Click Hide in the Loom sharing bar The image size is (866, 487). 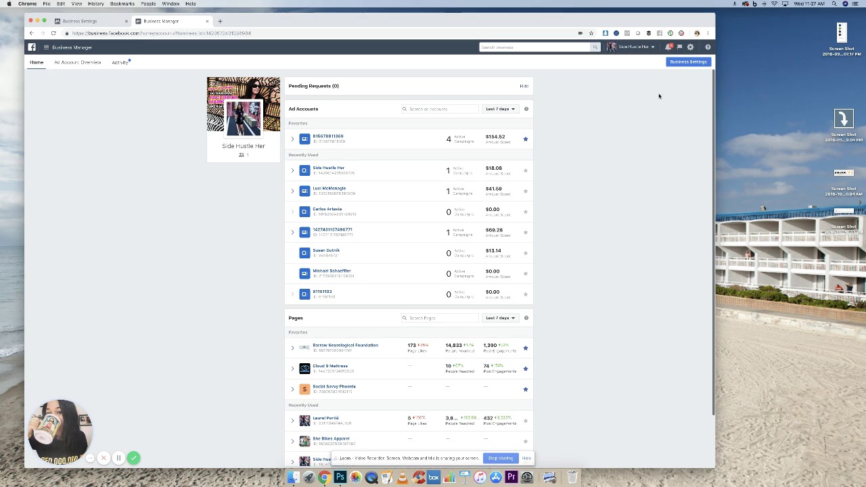coord(526,459)
